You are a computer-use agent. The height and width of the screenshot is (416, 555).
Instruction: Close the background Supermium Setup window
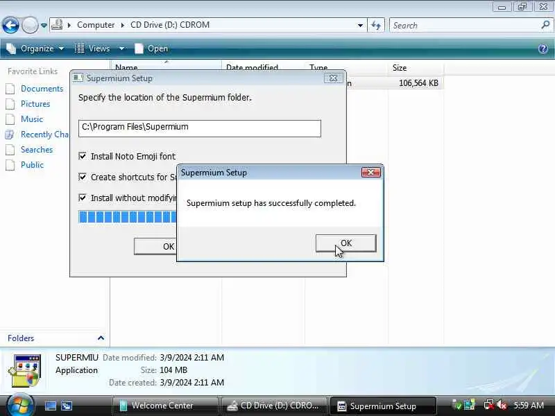(333, 78)
